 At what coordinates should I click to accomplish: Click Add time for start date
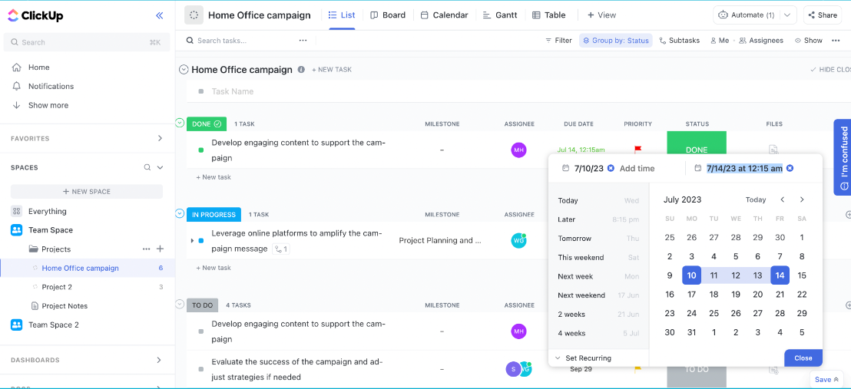point(637,168)
